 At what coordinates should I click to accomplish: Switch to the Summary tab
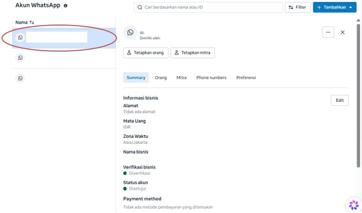[136, 78]
